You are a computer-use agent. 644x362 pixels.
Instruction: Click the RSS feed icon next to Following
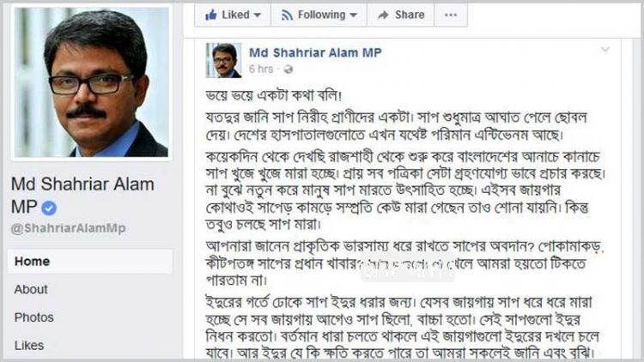click(287, 15)
